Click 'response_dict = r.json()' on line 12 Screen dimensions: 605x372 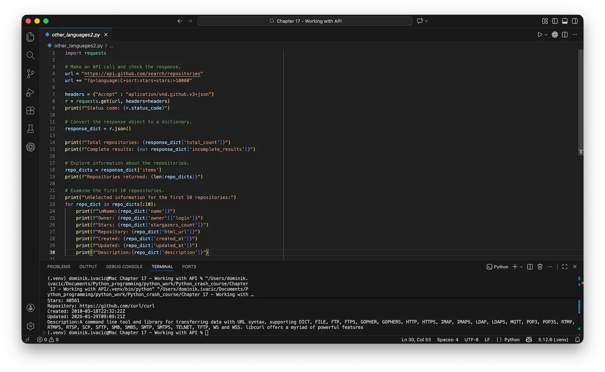coord(98,129)
